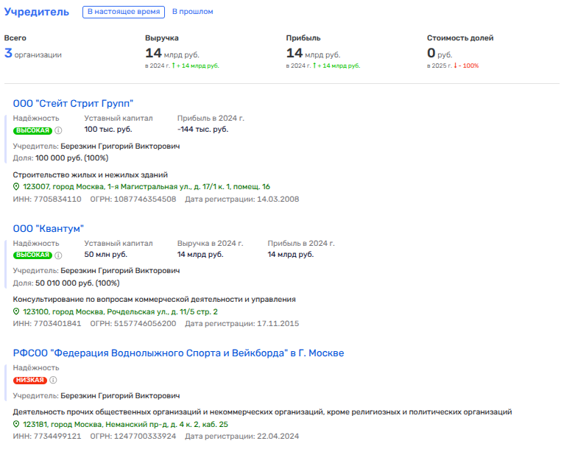Click the green ВЫСОКАЯ badge for Квантум
Image resolution: width=564 pixels, height=452 pixels.
(32, 255)
